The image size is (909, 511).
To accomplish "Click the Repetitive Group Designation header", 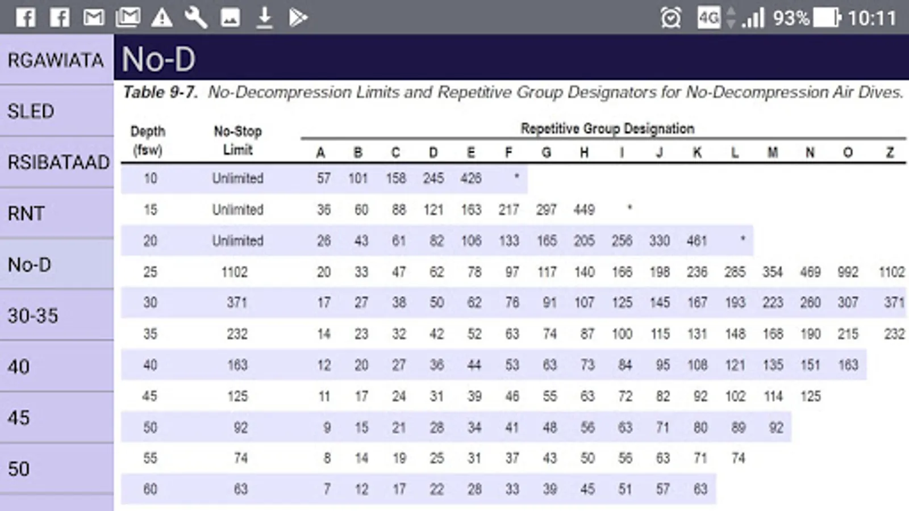I will pos(607,128).
